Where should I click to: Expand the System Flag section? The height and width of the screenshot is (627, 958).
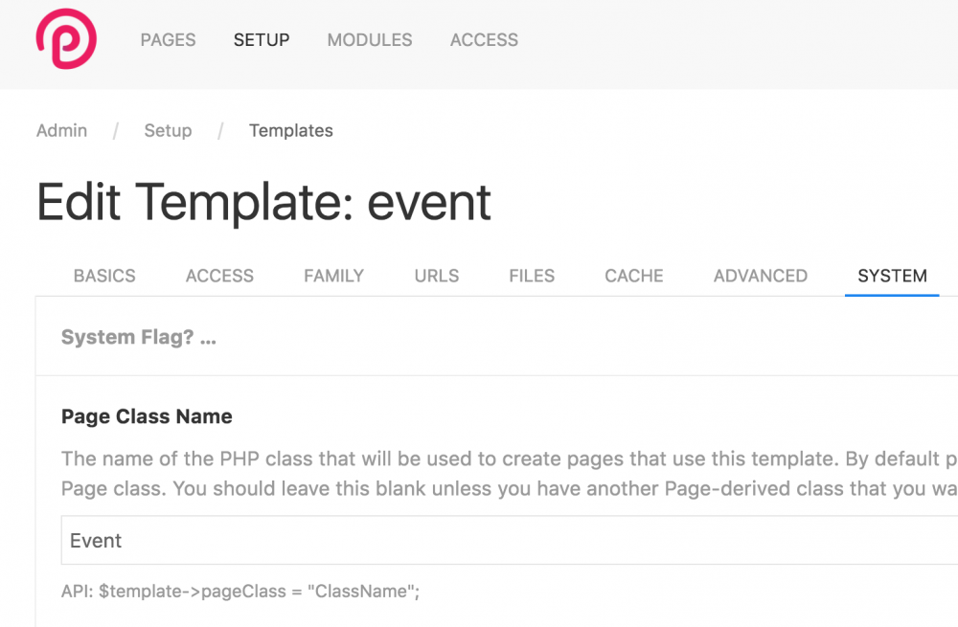(x=139, y=338)
